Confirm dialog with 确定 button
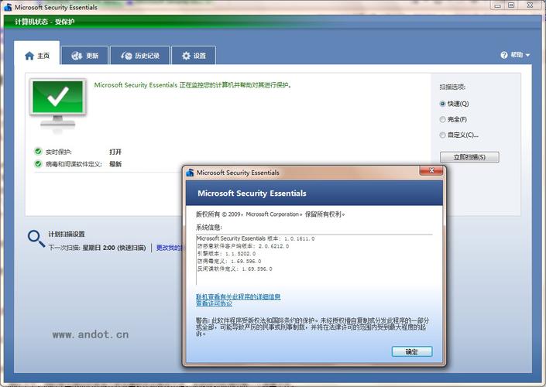546x387 pixels. point(412,351)
